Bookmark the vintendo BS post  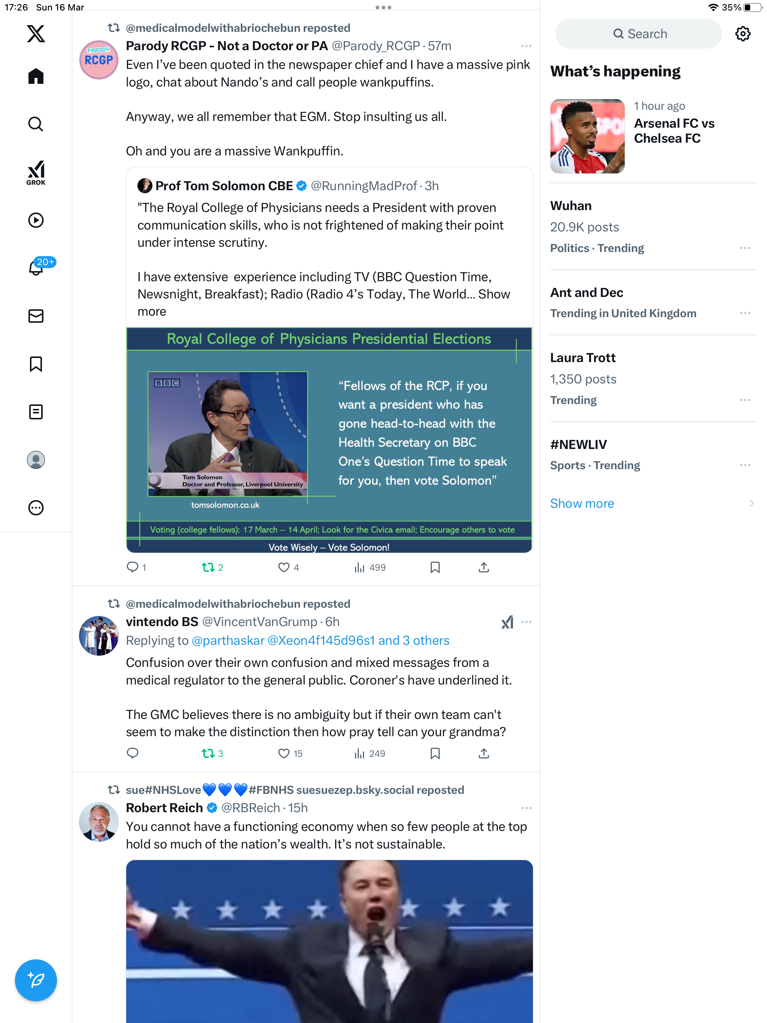point(435,753)
